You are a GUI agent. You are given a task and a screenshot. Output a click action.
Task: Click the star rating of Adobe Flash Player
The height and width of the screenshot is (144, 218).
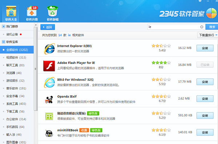point(161,63)
